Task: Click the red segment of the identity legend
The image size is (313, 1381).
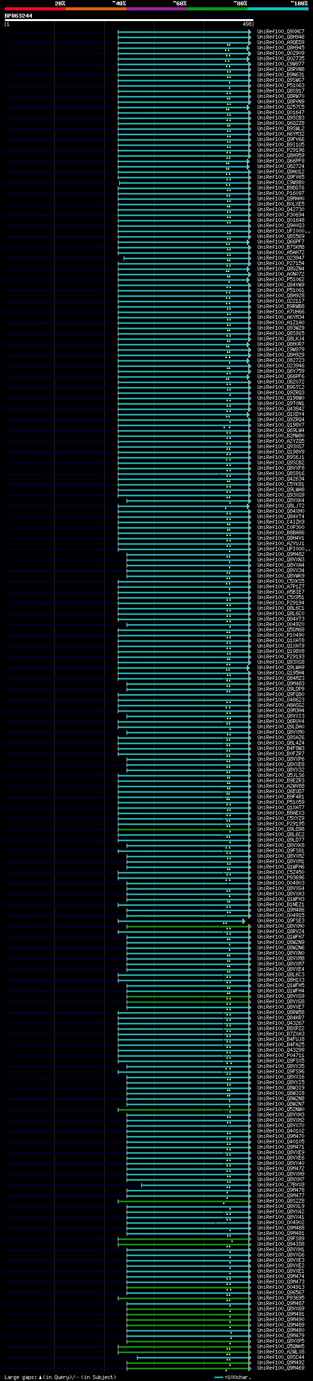Action: [x=35, y=9]
